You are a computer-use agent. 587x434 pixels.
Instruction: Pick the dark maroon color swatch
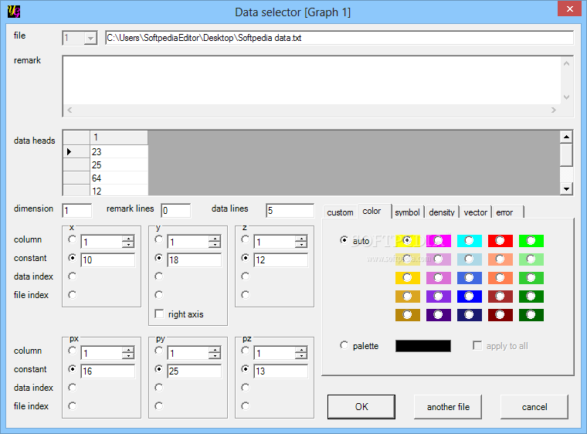(x=500, y=315)
